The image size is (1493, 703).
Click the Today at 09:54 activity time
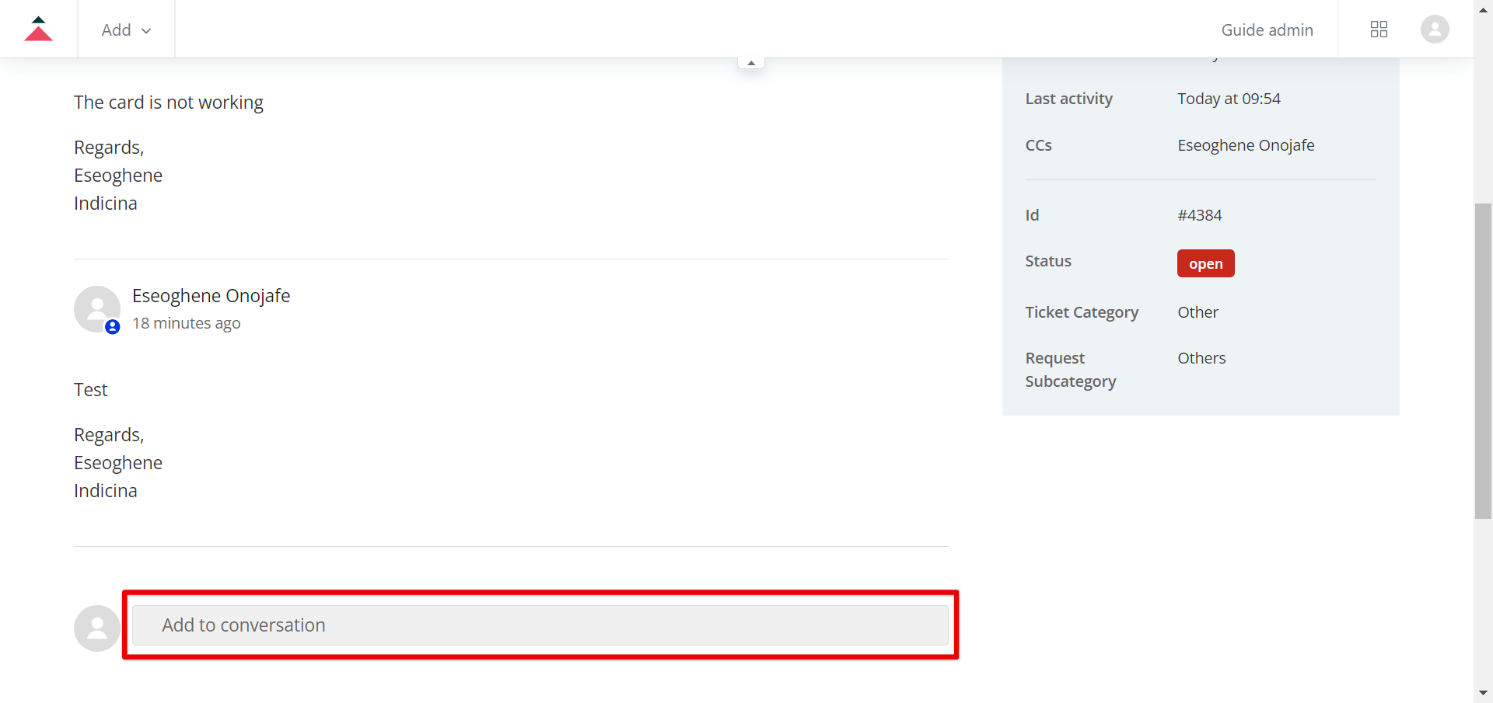tap(1229, 99)
